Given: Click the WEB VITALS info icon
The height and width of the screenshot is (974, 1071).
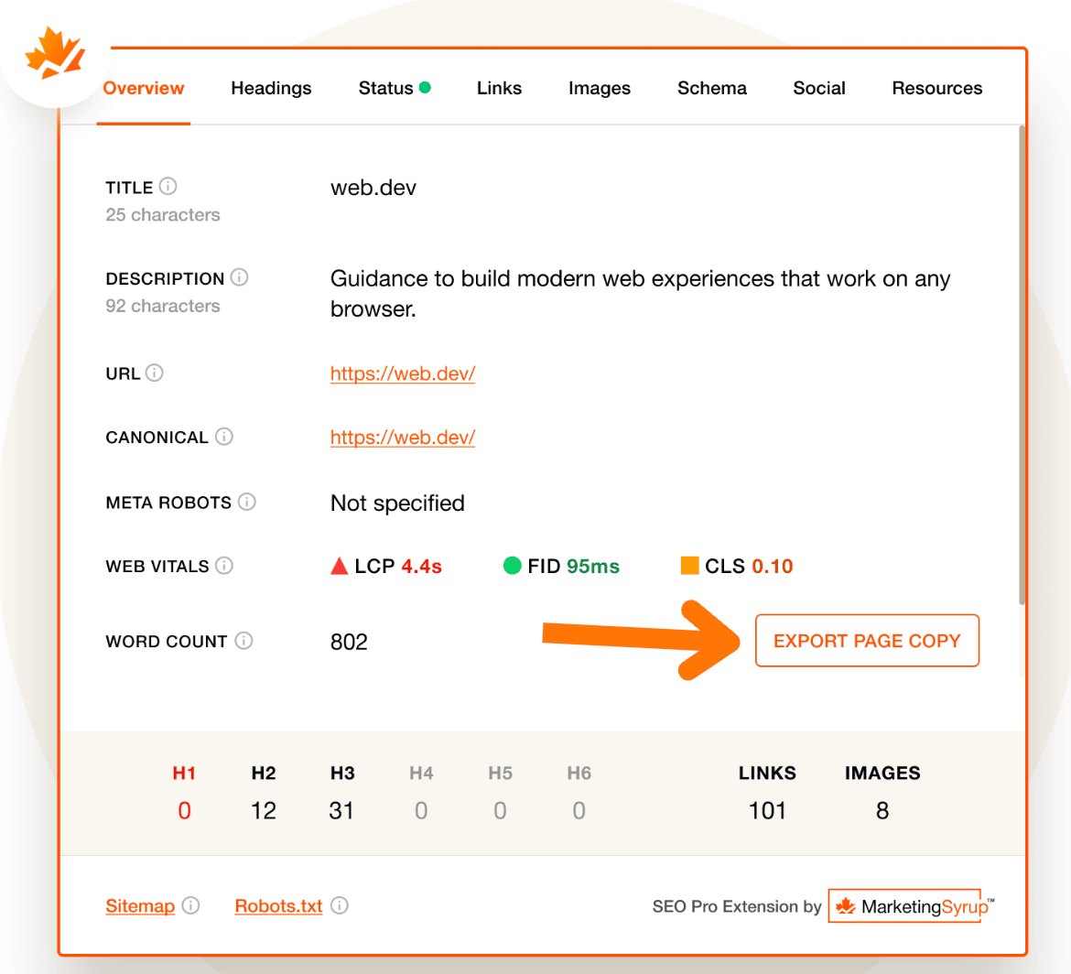Looking at the screenshot, I should coord(224,565).
